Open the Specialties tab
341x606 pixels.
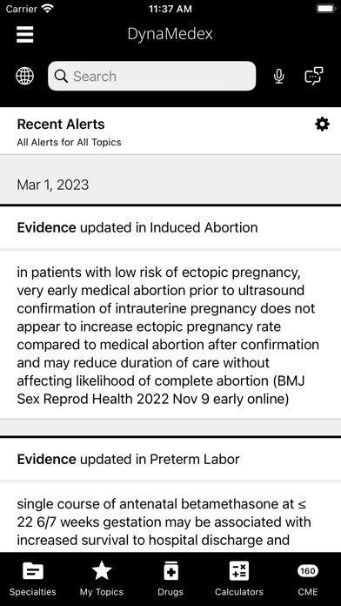tap(33, 578)
